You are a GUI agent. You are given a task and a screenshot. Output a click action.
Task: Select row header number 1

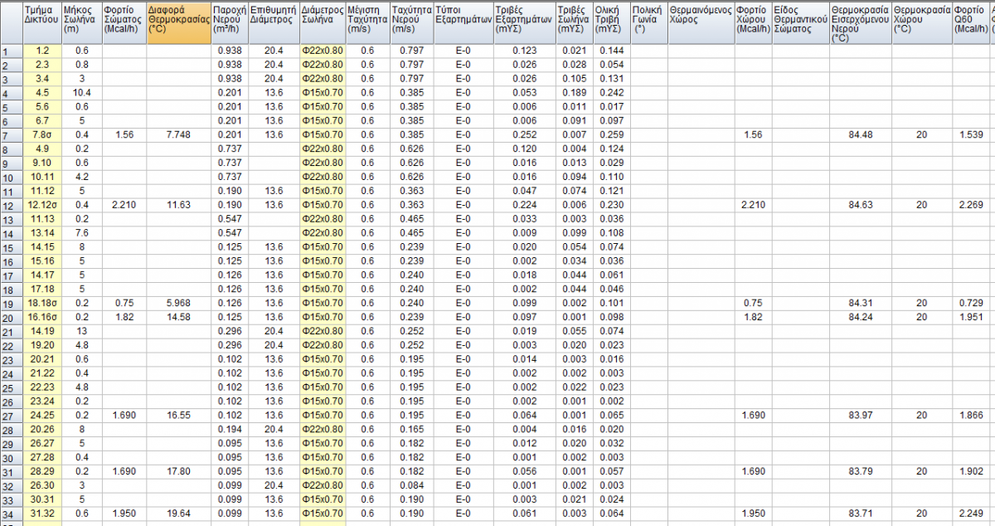click(12, 51)
